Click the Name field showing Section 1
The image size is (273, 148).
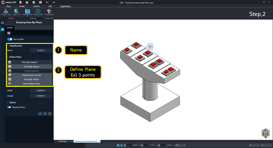pyautogui.click(x=41, y=50)
